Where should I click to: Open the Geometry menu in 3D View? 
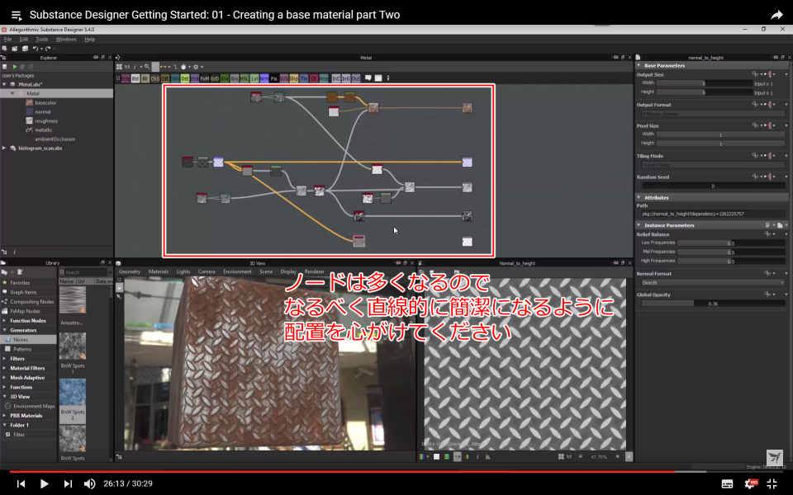click(130, 271)
